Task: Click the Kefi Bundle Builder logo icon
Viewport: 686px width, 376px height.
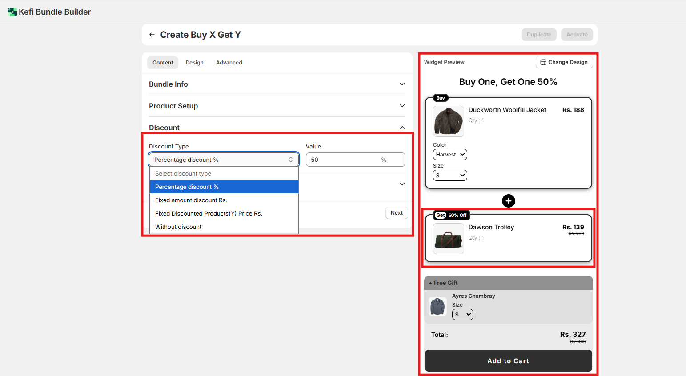Action: [12, 12]
